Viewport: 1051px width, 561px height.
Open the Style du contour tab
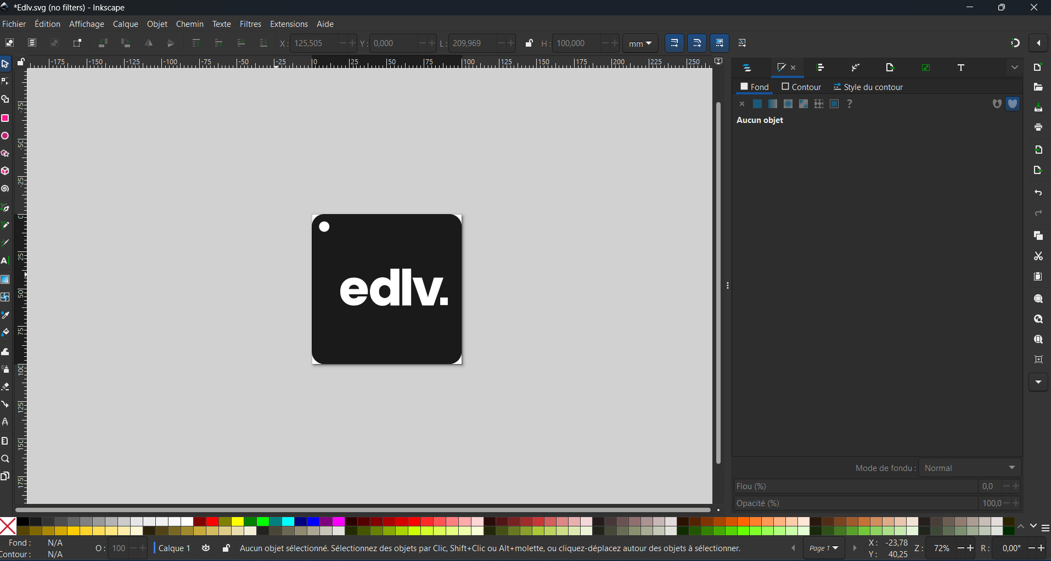pyautogui.click(x=868, y=87)
